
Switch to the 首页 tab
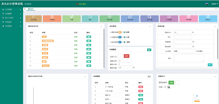[x=31, y=9]
